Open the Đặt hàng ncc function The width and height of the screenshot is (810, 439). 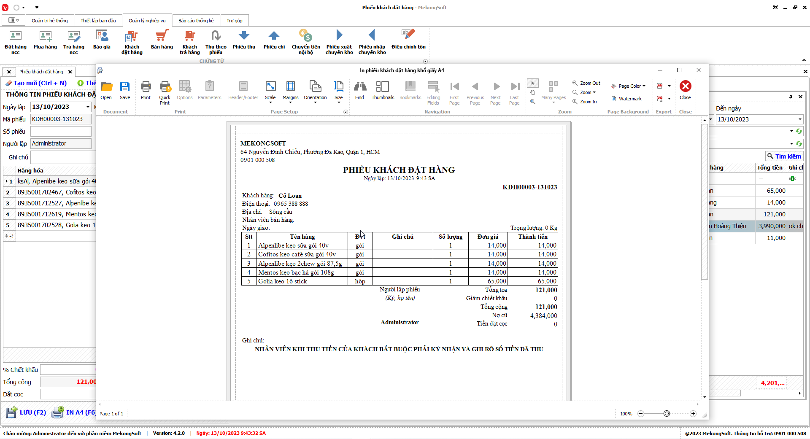pos(16,42)
